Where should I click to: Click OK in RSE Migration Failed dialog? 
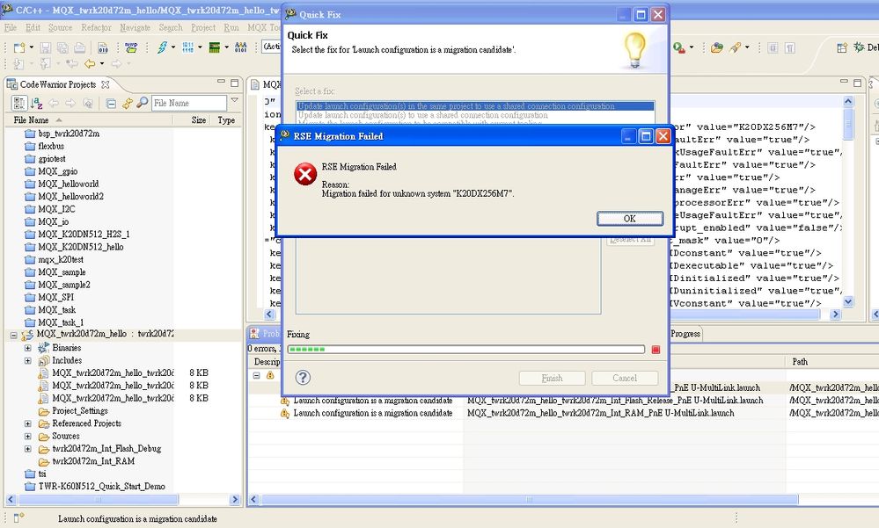point(629,219)
